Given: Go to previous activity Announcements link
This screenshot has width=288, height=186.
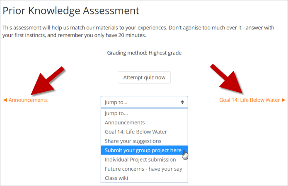Looking at the screenshot, I should (x=28, y=100).
